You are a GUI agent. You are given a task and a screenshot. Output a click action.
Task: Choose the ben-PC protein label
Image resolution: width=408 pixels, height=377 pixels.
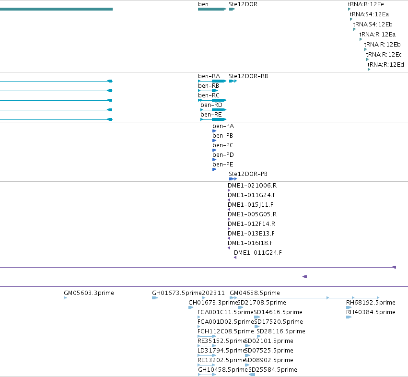click(223, 145)
